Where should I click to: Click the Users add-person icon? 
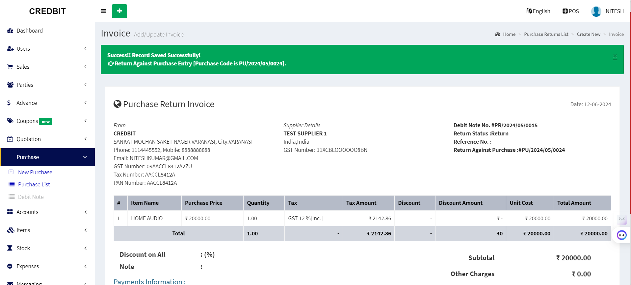point(10,49)
